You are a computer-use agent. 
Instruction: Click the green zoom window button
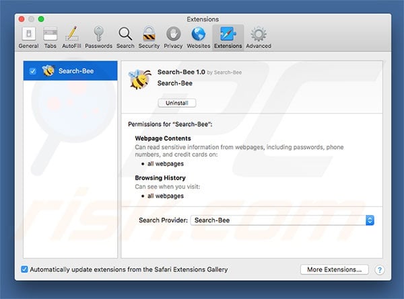pyautogui.click(x=41, y=18)
